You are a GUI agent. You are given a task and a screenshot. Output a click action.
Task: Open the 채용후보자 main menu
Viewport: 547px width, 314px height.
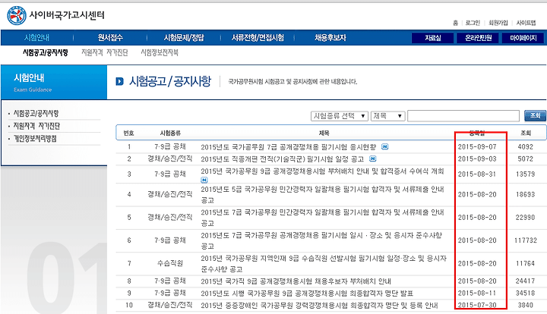(x=330, y=38)
